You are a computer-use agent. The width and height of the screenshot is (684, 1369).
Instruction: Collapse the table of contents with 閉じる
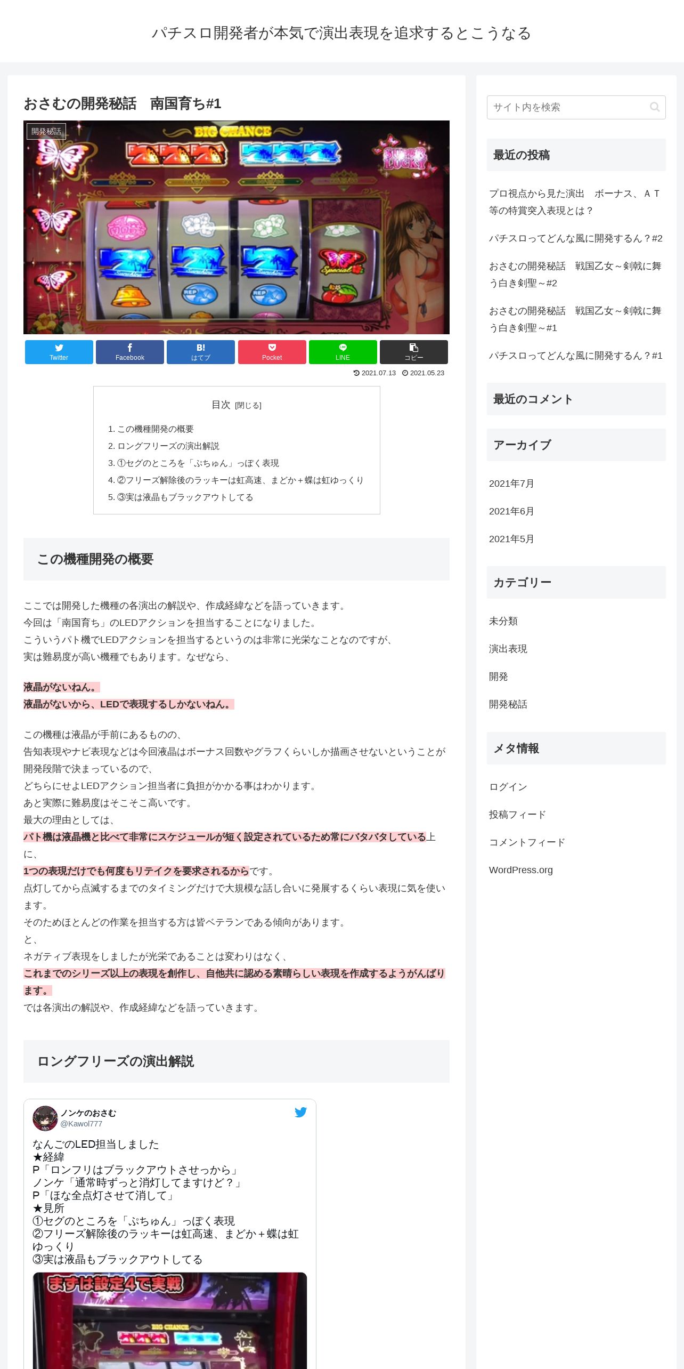coord(248,406)
